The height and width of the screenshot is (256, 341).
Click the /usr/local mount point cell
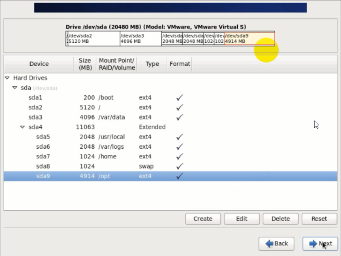pyautogui.click(x=111, y=137)
